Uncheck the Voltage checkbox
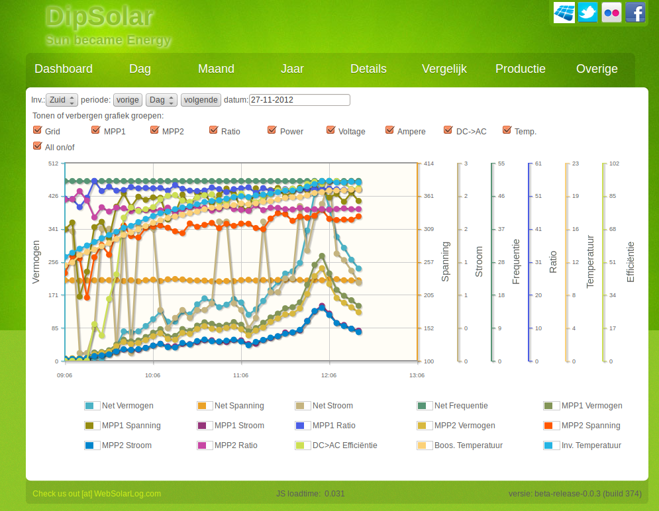 click(330, 130)
